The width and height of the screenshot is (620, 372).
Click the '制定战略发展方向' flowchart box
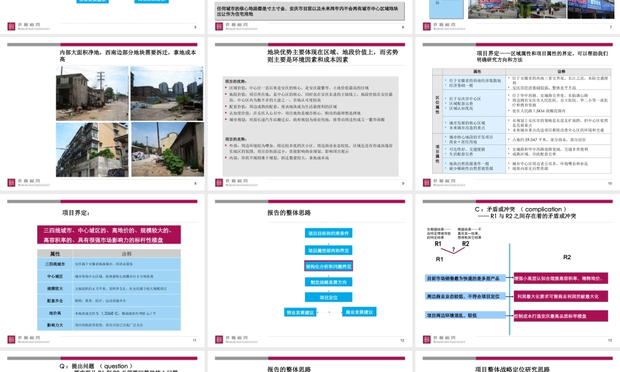[x=328, y=282]
